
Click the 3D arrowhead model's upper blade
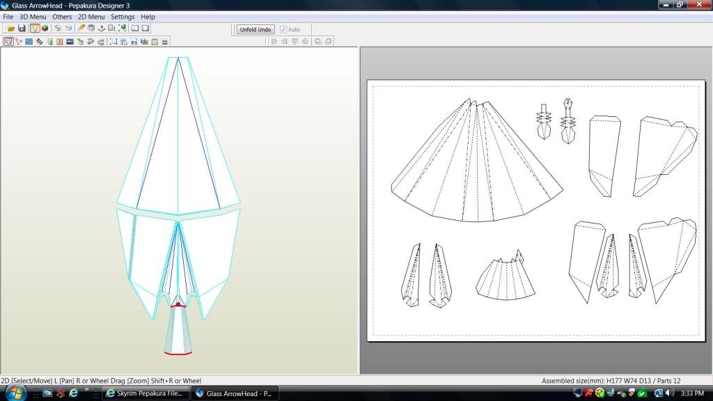tap(178, 136)
